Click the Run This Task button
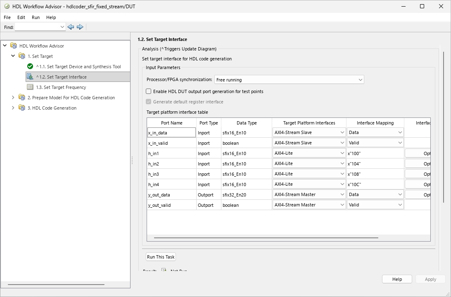This screenshot has height=297, width=451. (x=160, y=256)
